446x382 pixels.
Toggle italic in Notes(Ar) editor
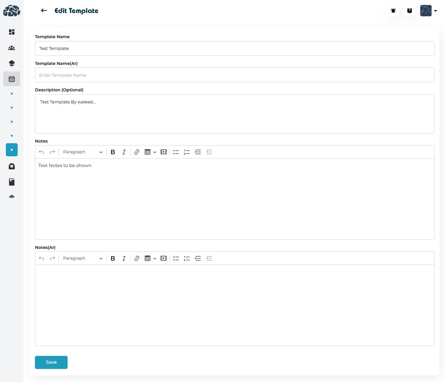click(x=124, y=258)
